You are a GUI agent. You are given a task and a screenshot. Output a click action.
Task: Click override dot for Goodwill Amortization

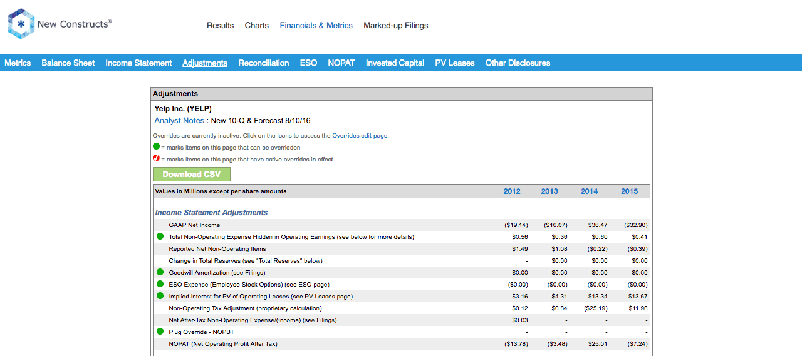click(x=160, y=272)
